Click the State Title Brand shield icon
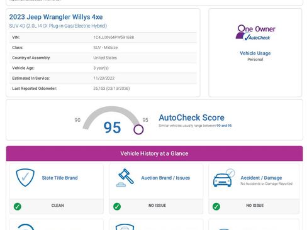Screen dimensions: 307x230 click(25, 177)
